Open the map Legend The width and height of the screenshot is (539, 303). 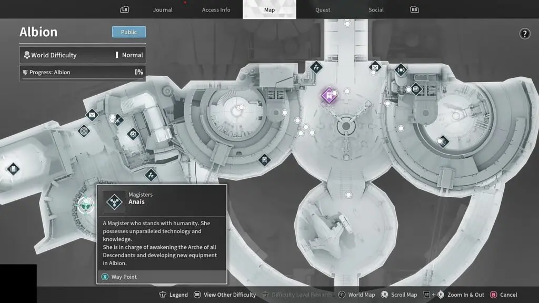(174, 295)
